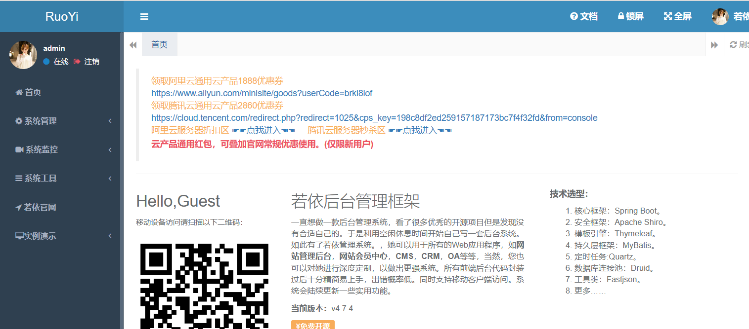The width and height of the screenshot is (749, 329).
Task: Click 点我进入 after 阿里云服务器折扣区
Action: [x=264, y=130]
